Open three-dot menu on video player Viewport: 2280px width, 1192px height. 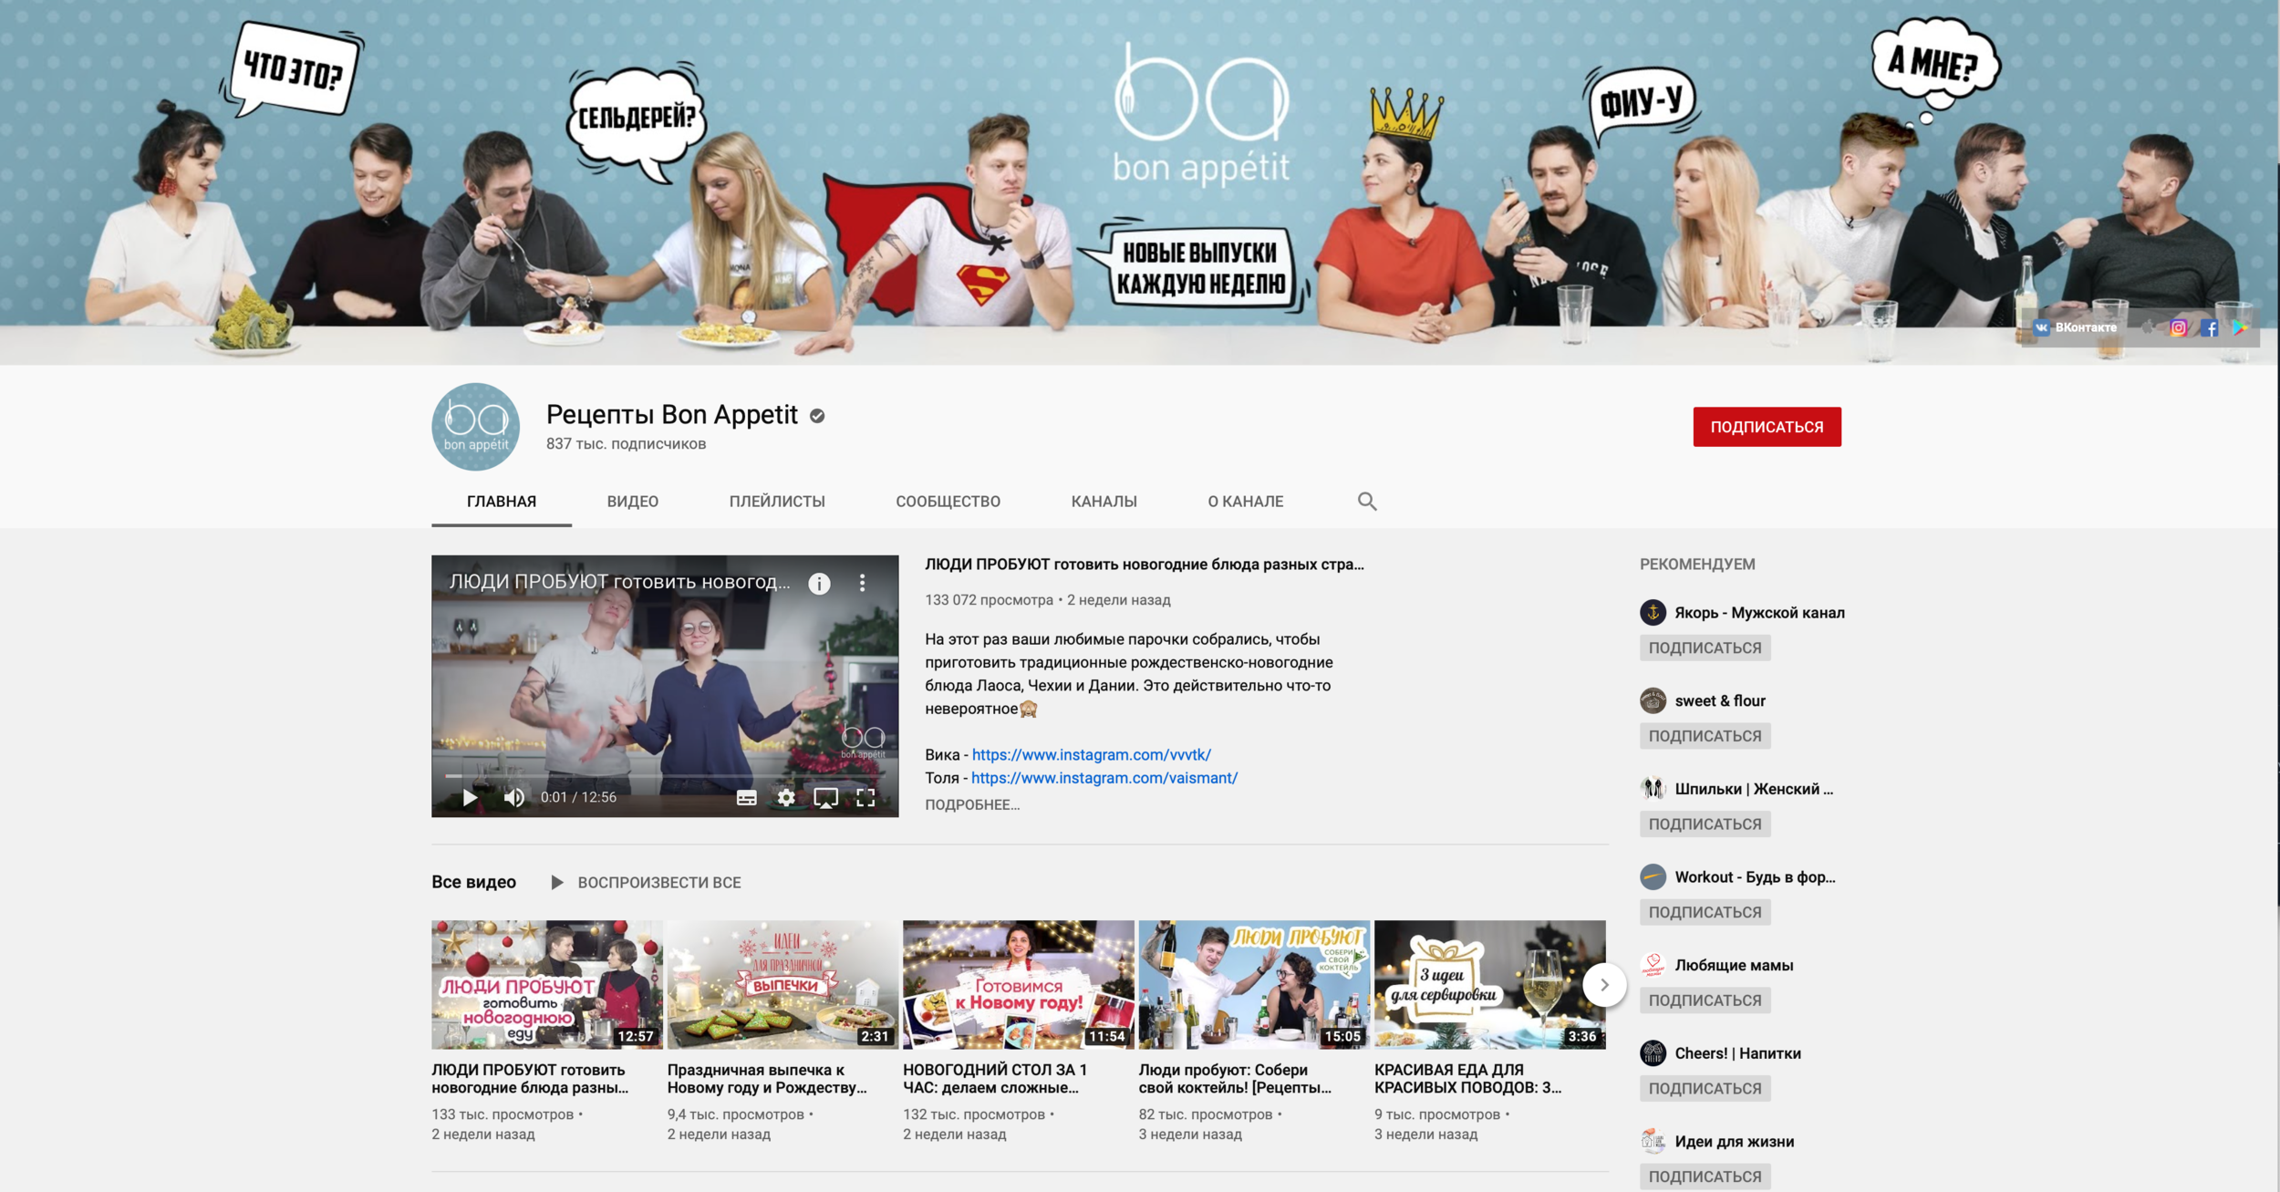pyautogui.click(x=862, y=584)
